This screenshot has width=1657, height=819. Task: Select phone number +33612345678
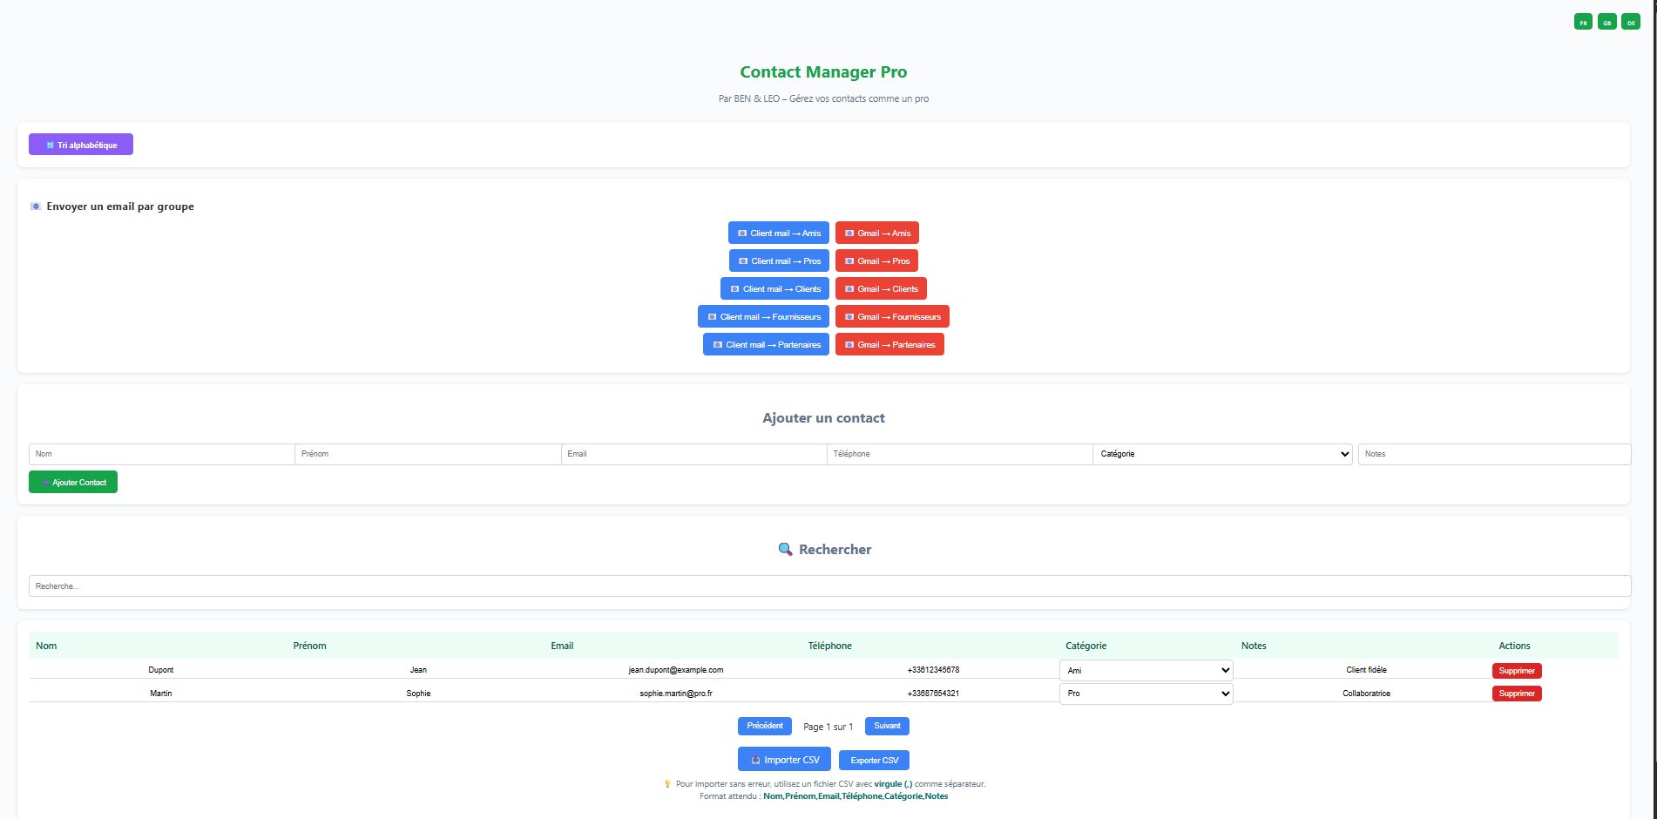(933, 670)
